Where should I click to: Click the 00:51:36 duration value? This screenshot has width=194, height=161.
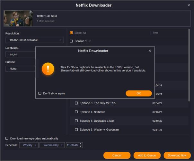(157, 130)
